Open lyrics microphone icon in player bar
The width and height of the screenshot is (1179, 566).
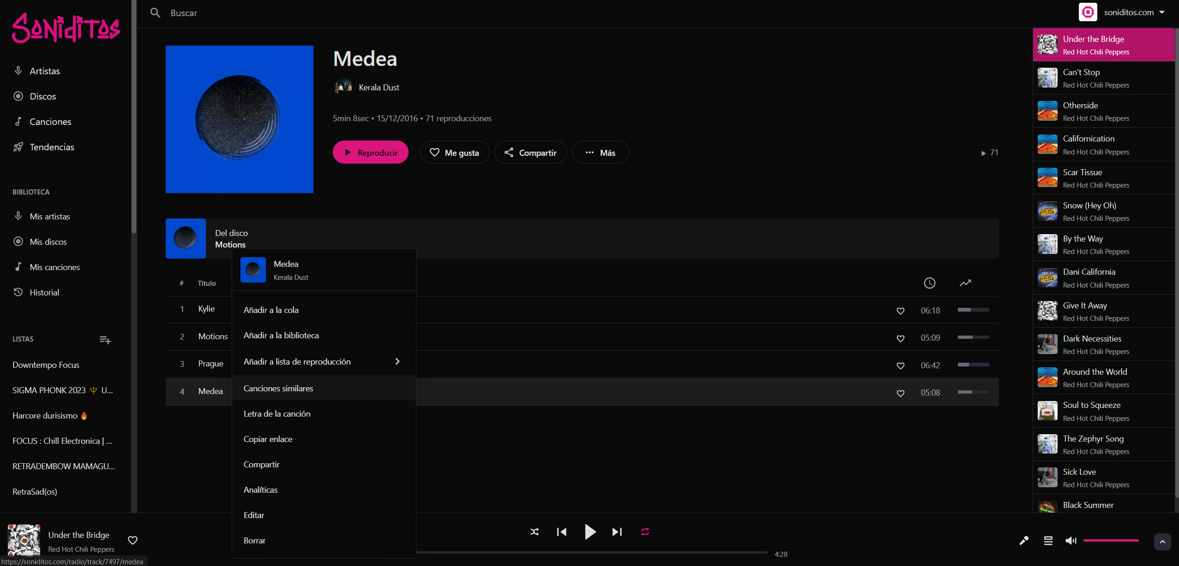pyautogui.click(x=1024, y=540)
